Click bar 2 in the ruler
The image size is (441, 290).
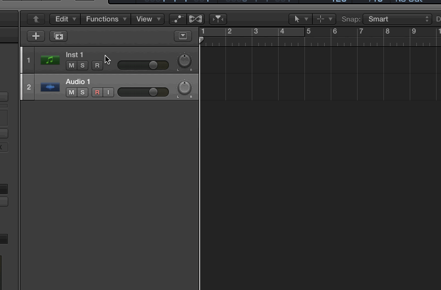pyautogui.click(x=229, y=31)
